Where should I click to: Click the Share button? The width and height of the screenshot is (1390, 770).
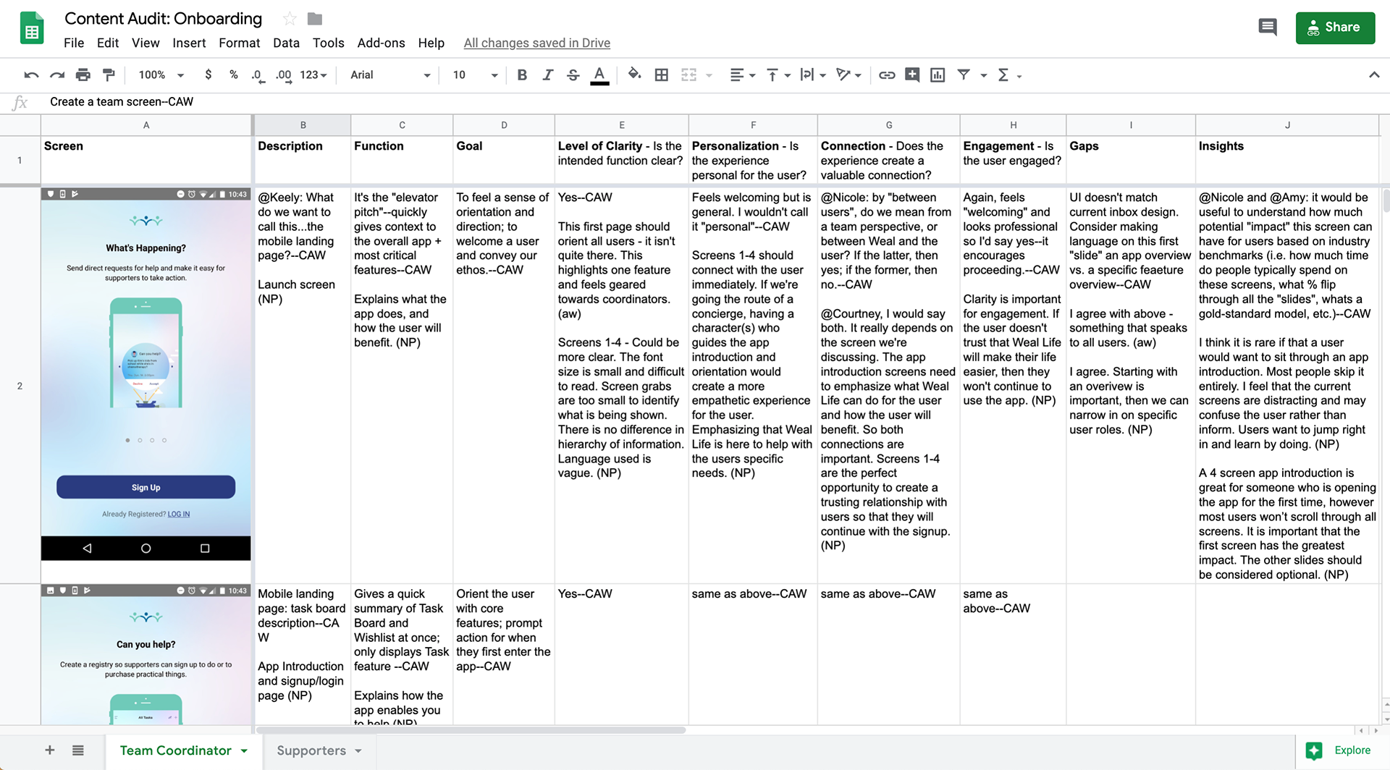coord(1335,27)
